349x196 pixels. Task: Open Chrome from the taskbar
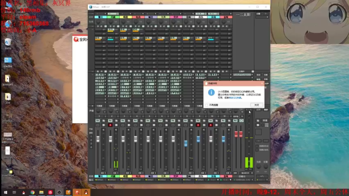click(x=32, y=192)
